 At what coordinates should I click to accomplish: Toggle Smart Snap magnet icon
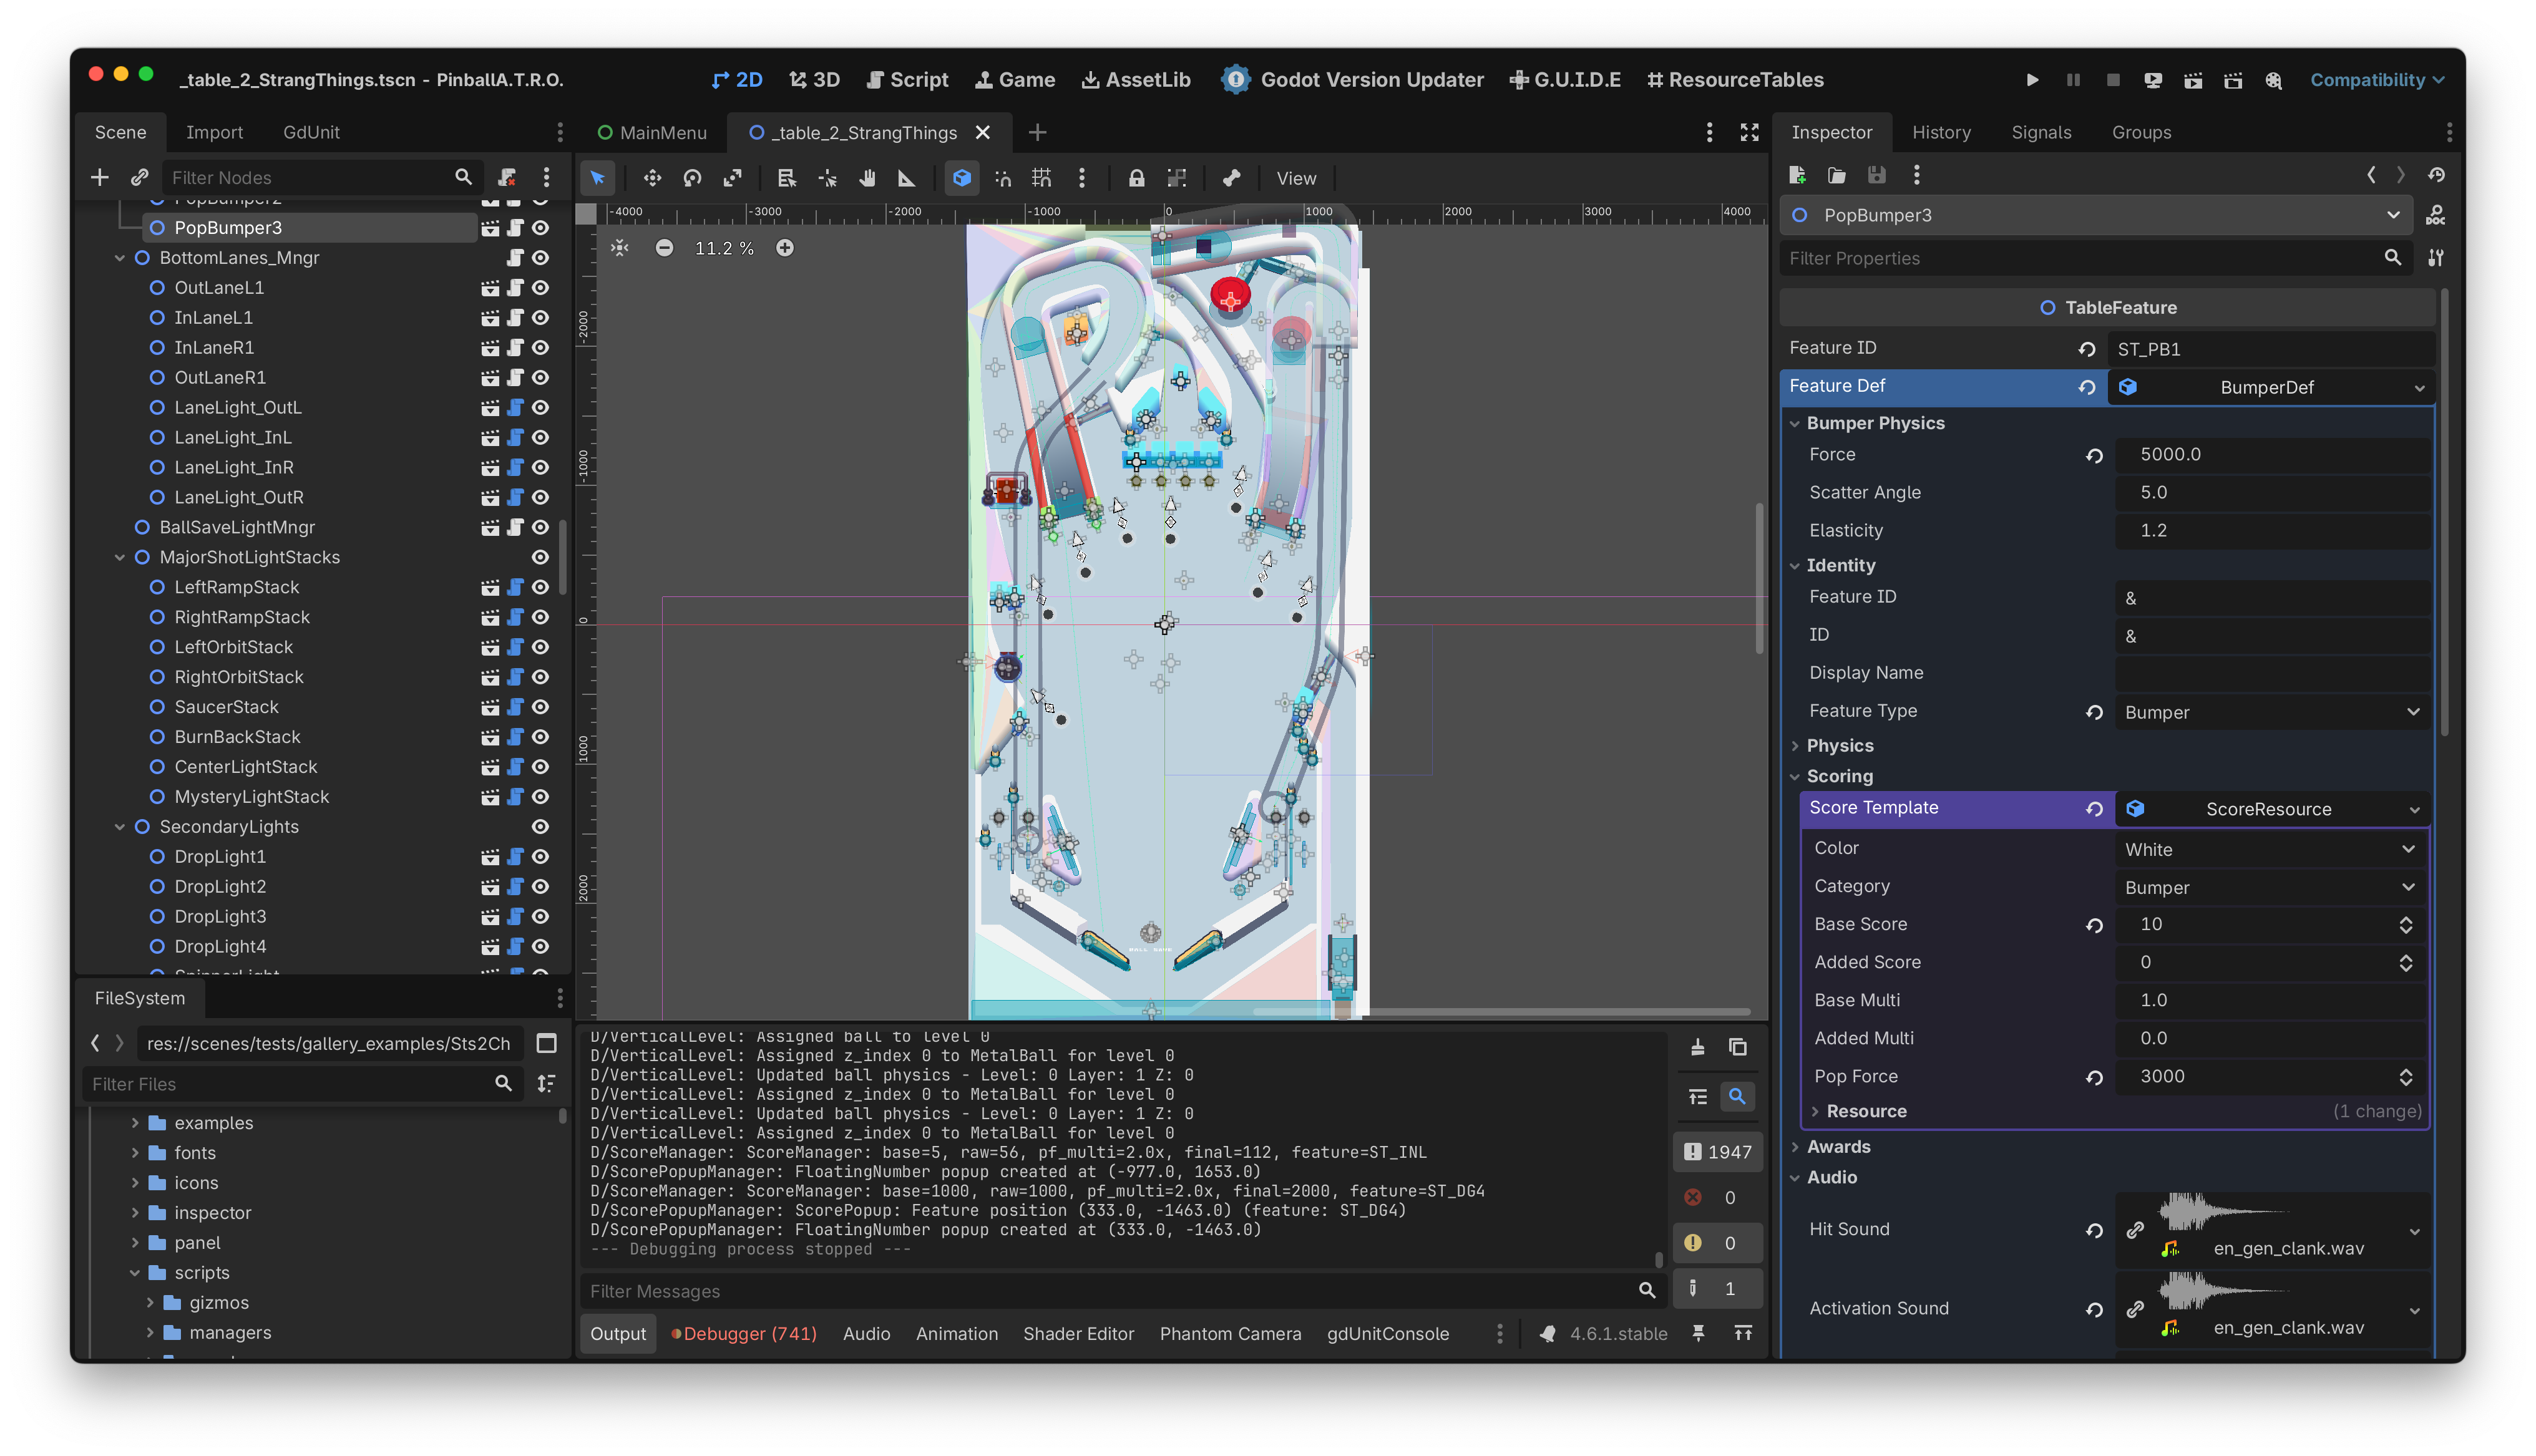[1002, 178]
